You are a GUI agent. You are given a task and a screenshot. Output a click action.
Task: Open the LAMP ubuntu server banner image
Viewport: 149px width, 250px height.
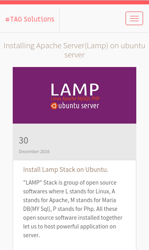pos(75,95)
